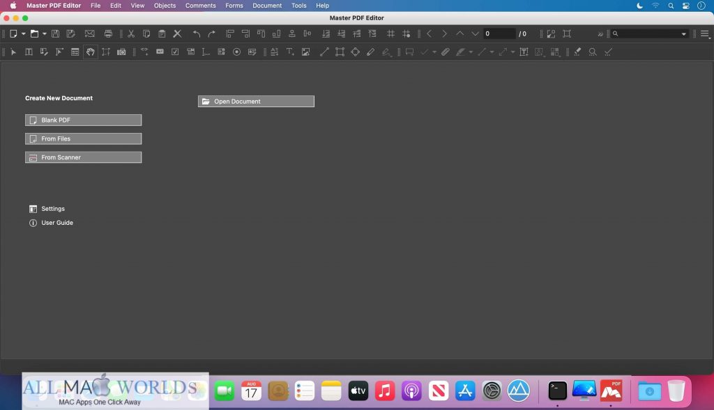Select the Checkbox form field tool
This screenshot has width=714, height=410.
(x=175, y=52)
